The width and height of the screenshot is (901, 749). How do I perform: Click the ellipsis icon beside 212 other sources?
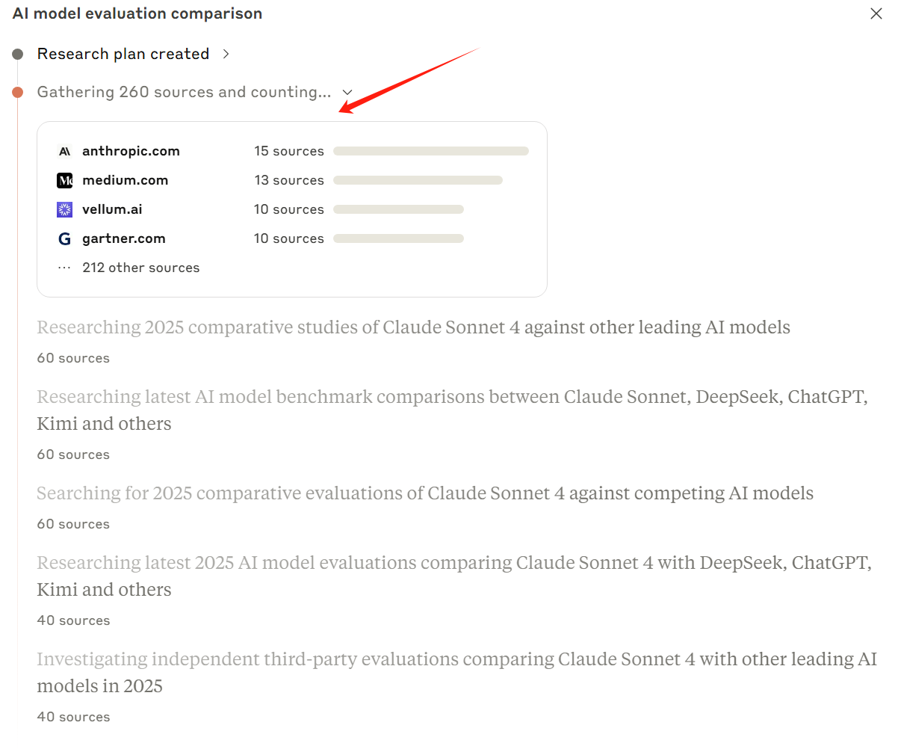coord(64,267)
